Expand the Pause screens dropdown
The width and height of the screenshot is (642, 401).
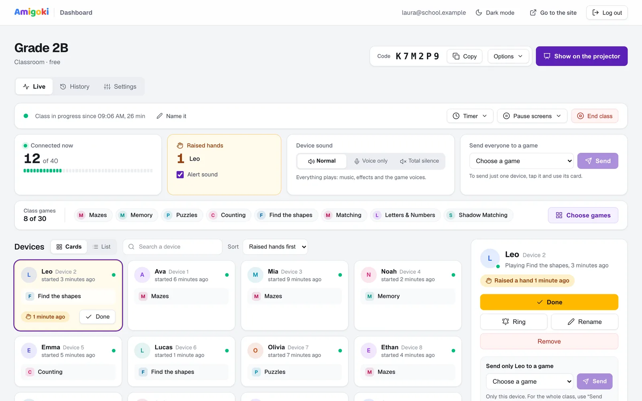coord(532,116)
